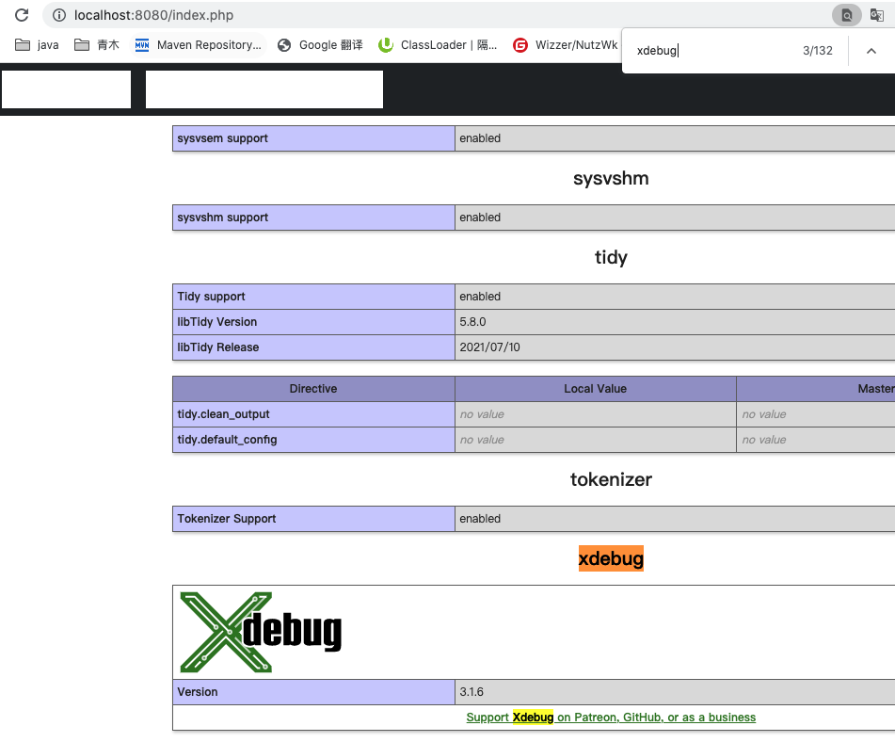The width and height of the screenshot is (895, 742).
Task: Select the sysvshm section heading
Action: click(611, 178)
